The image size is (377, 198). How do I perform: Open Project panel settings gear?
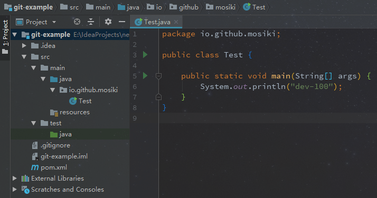pos(108,22)
